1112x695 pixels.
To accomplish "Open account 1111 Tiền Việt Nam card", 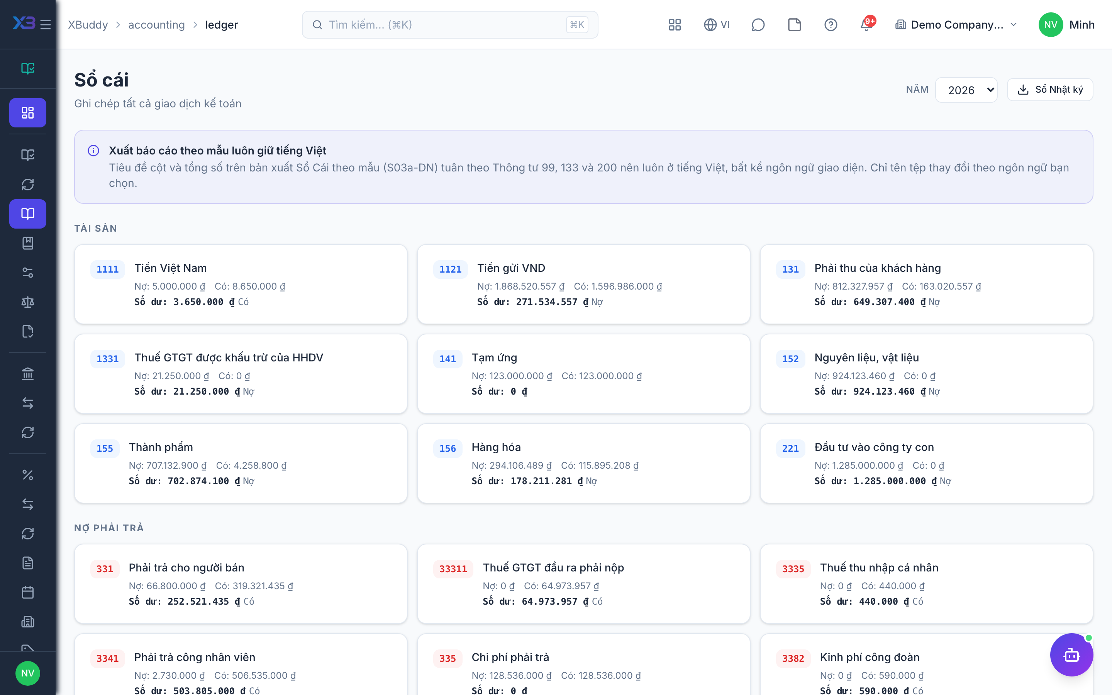I will 241,284.
